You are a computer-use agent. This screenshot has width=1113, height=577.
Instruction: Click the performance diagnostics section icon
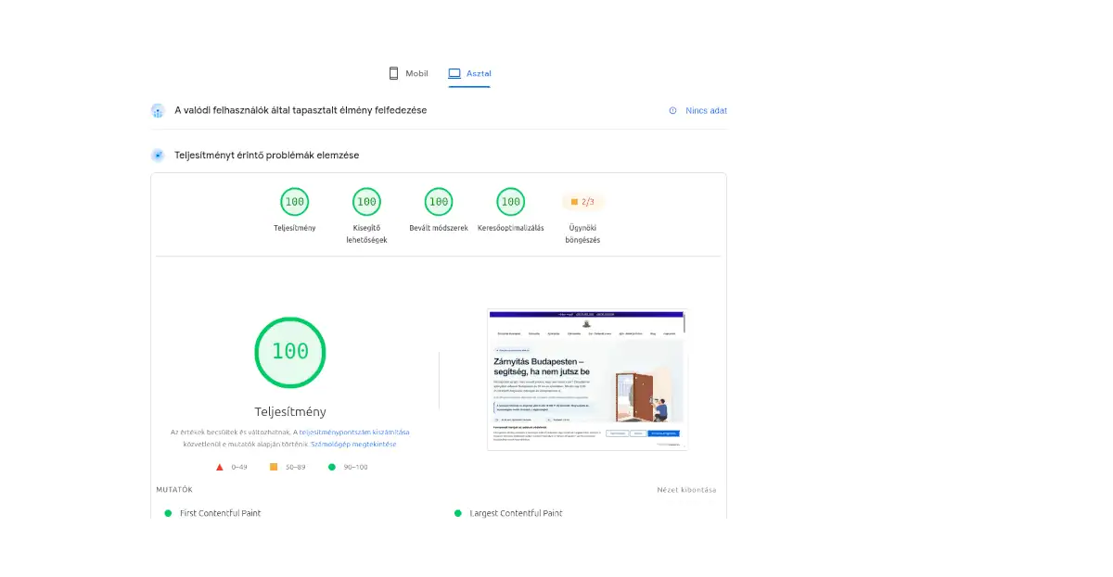(158, 156)
